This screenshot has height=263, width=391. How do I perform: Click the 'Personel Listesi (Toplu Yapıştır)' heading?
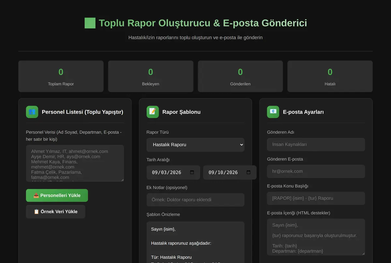[x=82, y=112]
